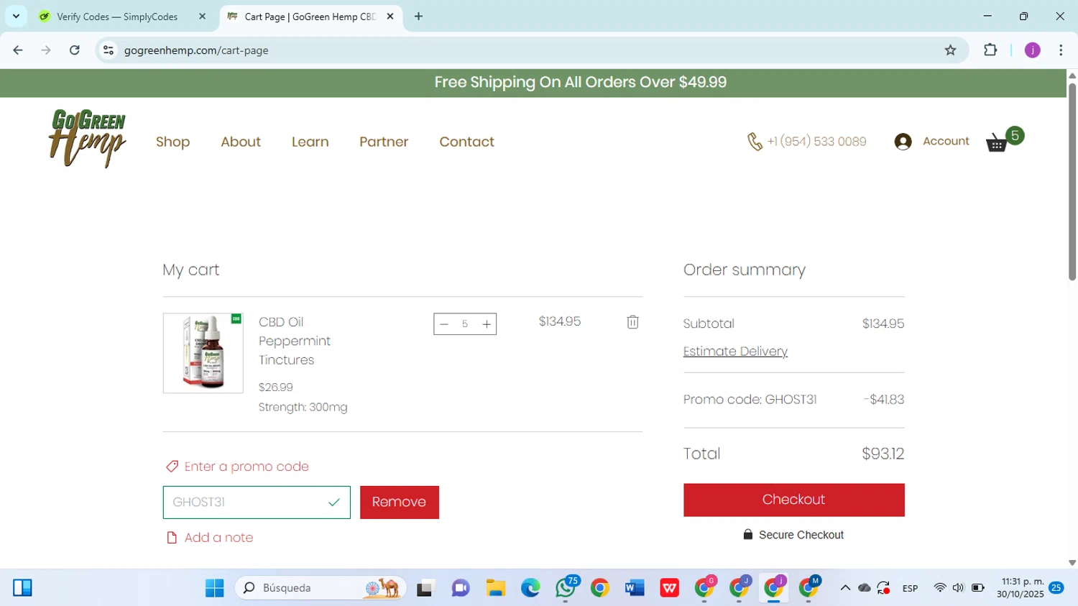
Task: Click the phone icon by the number
Action: (x=755, y=142)
